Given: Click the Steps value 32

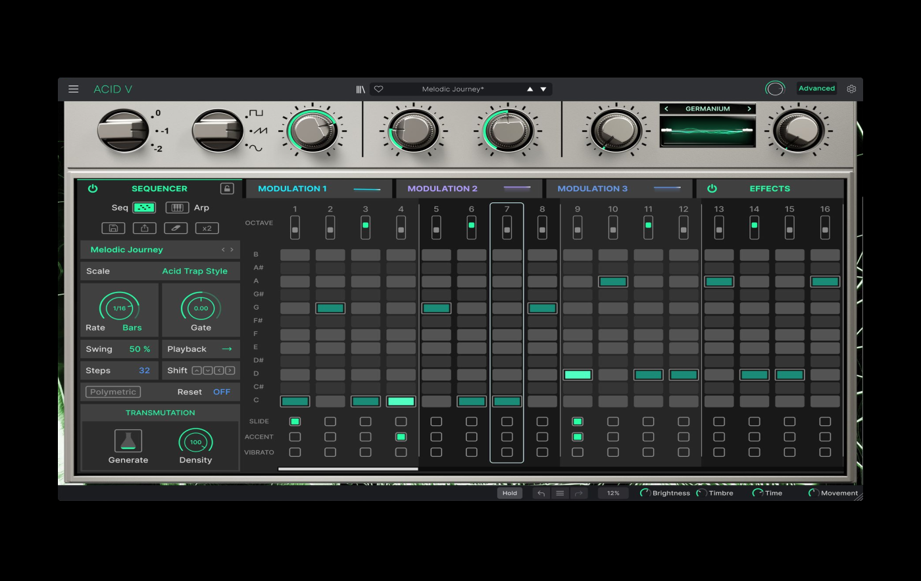Looking at the screenshot, I should pyautogui.click(x=144, y=371).
